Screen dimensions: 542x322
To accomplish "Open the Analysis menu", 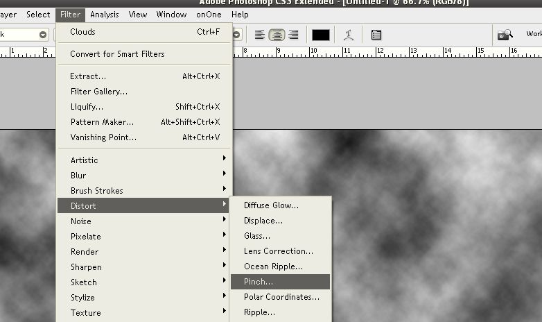I will [104, 15].
